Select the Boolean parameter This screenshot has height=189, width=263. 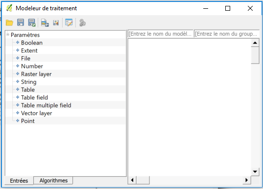click(x=32, y=42)
